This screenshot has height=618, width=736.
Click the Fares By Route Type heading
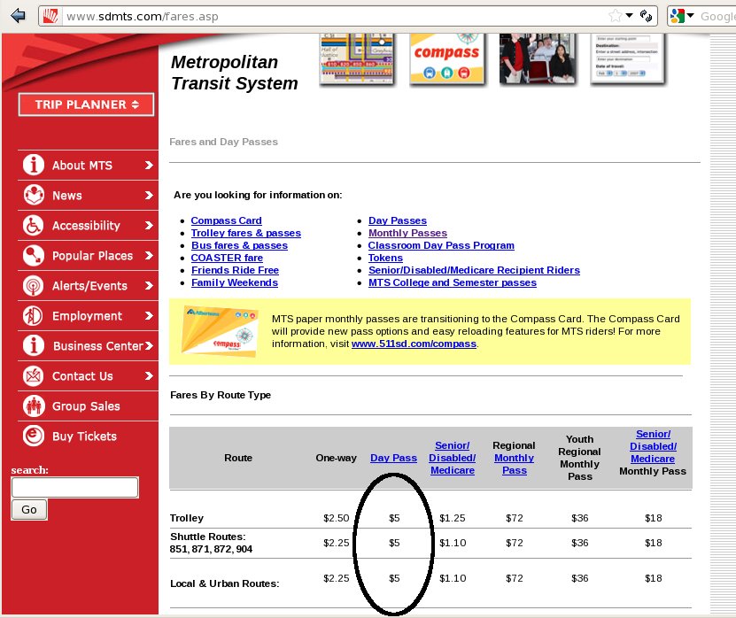(x=221, y=395)
